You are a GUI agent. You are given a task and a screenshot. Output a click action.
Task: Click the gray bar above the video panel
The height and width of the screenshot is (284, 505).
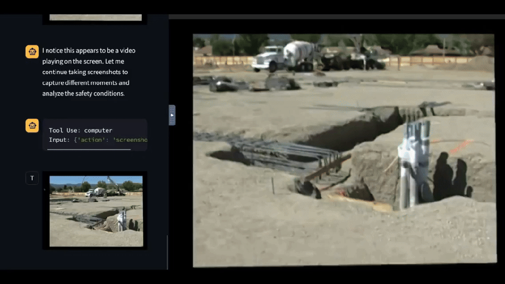(x=336, y=17)
